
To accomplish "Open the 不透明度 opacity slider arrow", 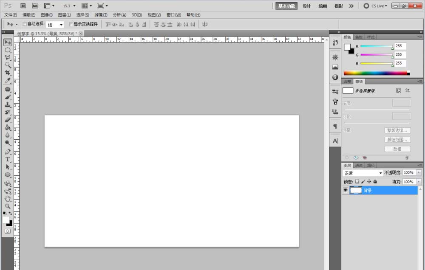I will pos(419,172).
